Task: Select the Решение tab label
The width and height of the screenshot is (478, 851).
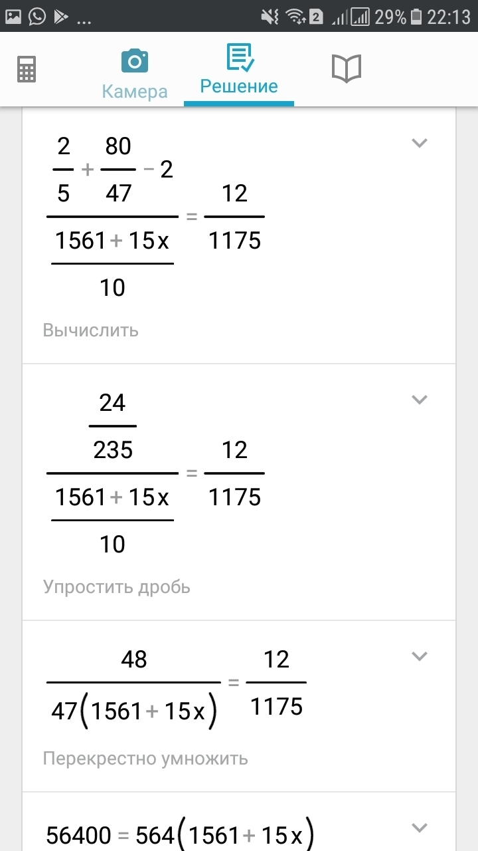Action: [239, 86]
